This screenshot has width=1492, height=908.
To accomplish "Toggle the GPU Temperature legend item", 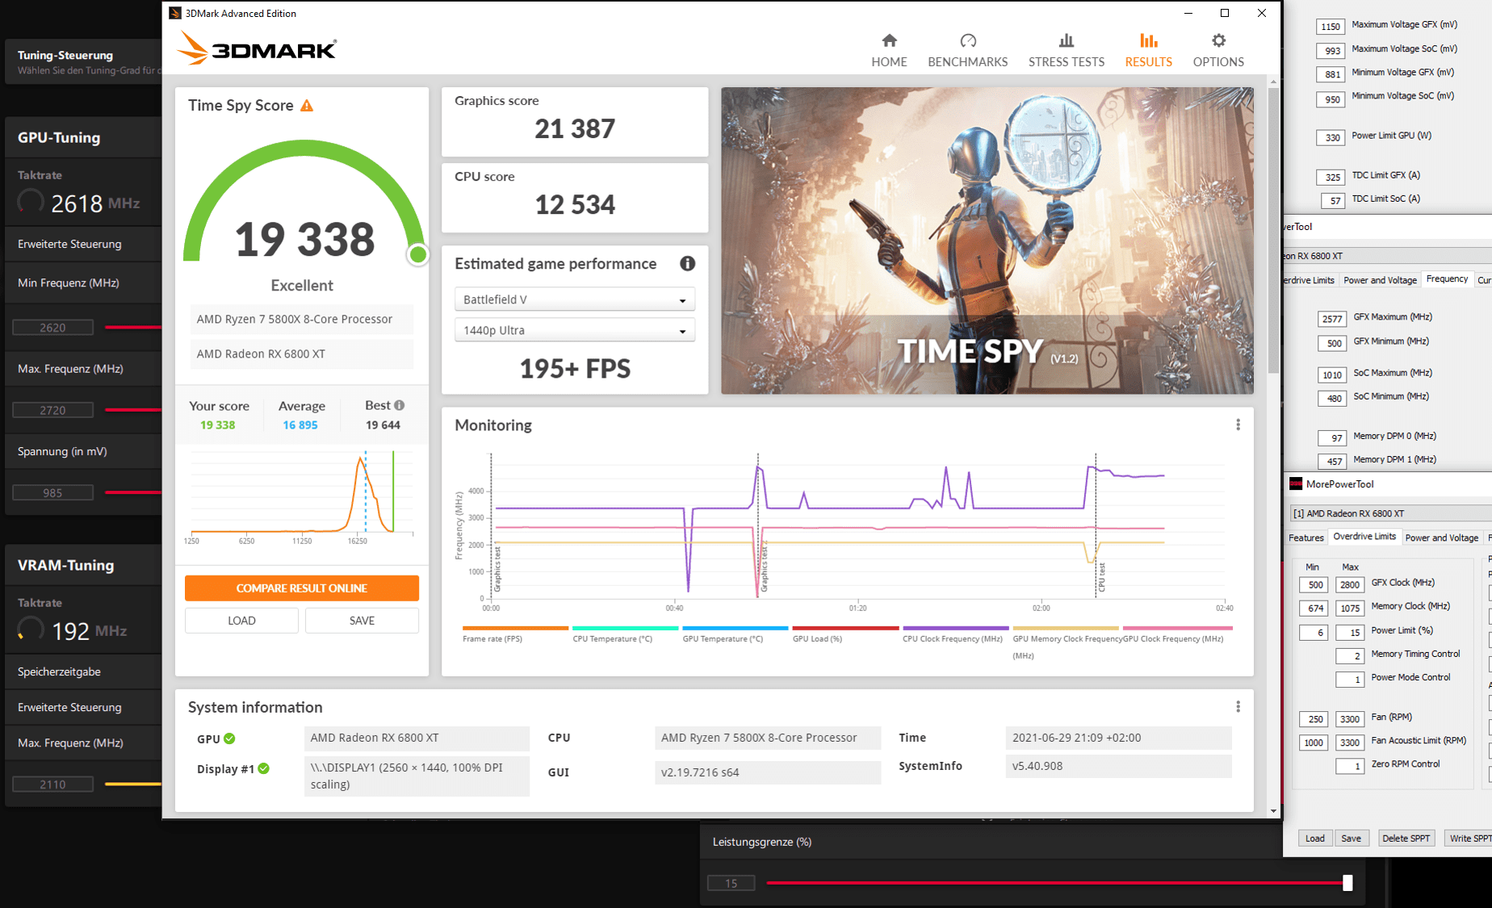I will [735, 634].
